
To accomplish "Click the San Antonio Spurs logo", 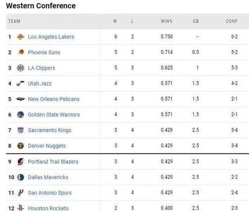I will coord(21,193).
